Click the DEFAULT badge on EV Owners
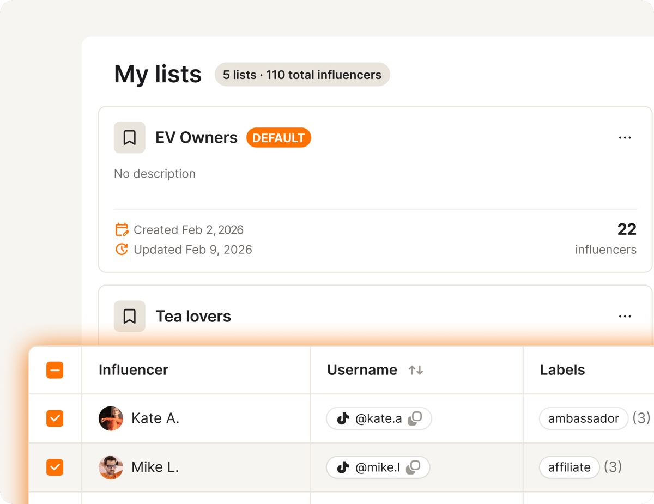Screen dimensions: 654x504 [x=278, y=137]
